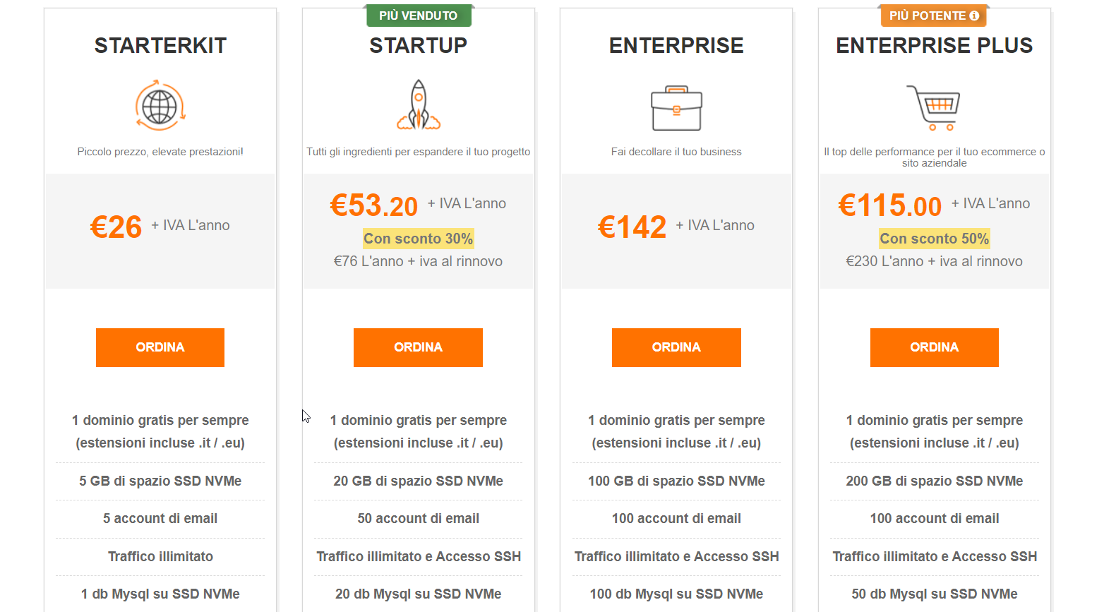Click the shopping cart icon under Enterprise Plus
Viewport: 1104px width, 612px height.
tap(934, 107)
